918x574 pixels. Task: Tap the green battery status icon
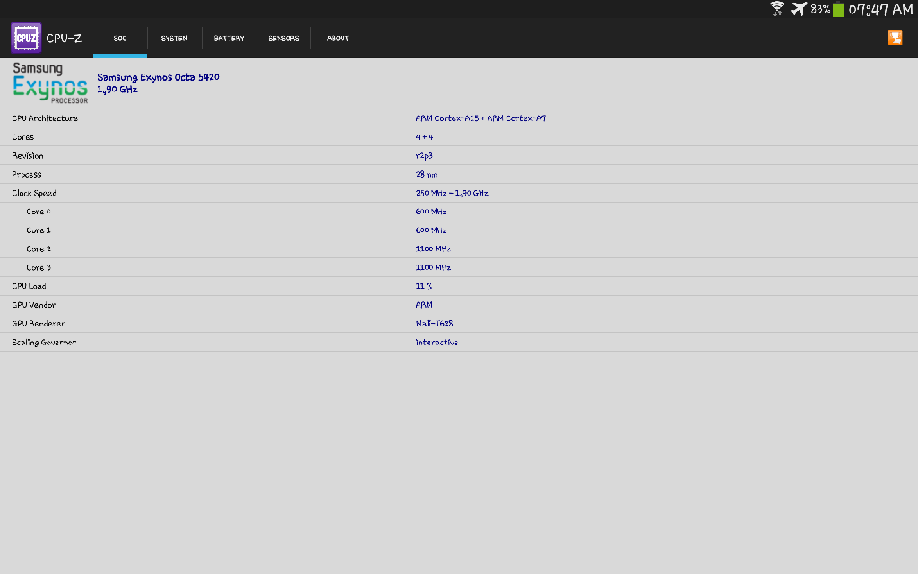coord(838,10)
